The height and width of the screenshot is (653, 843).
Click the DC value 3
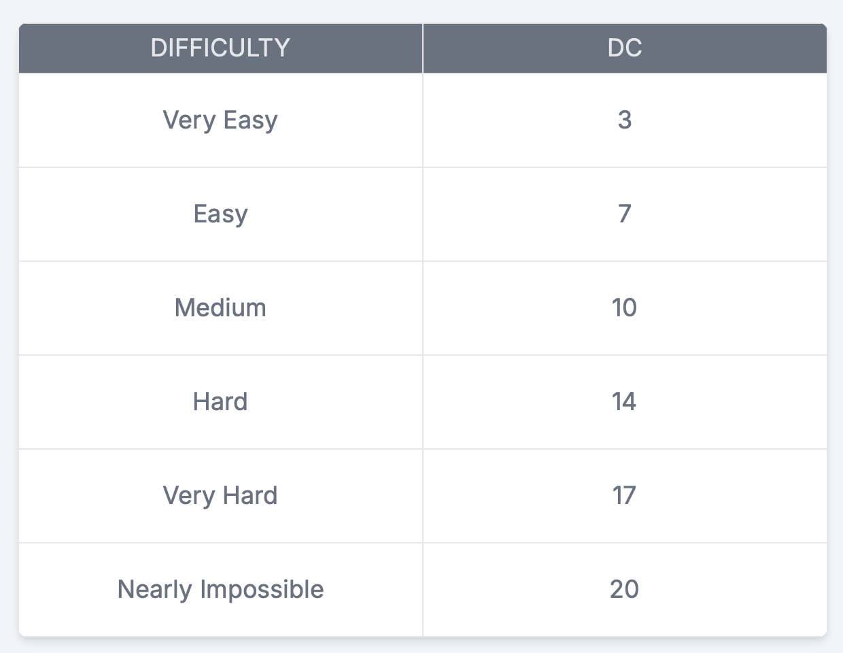[625, 120]
